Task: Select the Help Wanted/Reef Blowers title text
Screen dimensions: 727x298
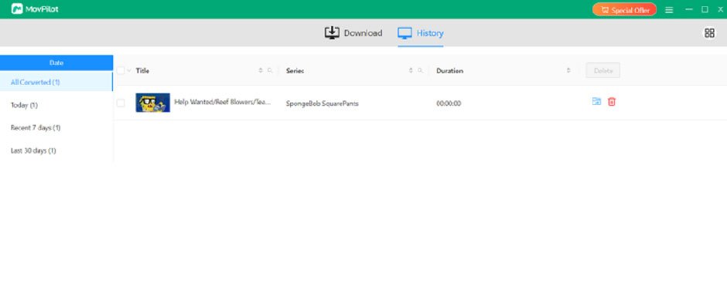Action: [222, 103]
